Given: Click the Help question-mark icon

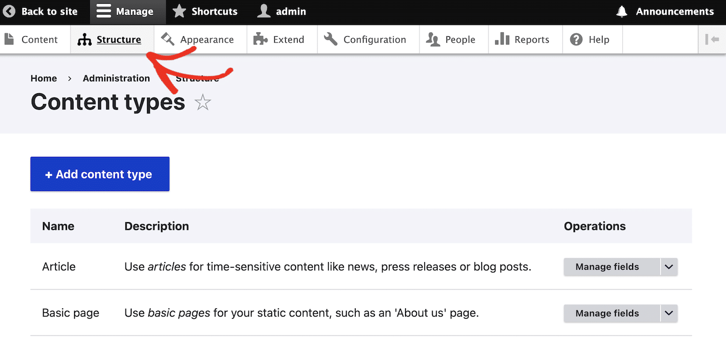Looking at the screenshot, I should (577, 39).
